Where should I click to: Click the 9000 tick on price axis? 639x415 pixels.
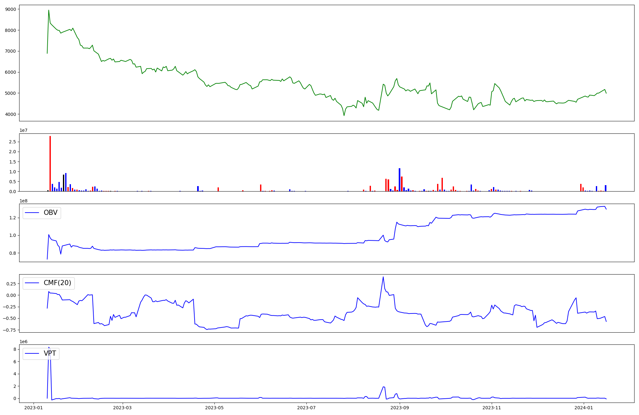[11, 9]
